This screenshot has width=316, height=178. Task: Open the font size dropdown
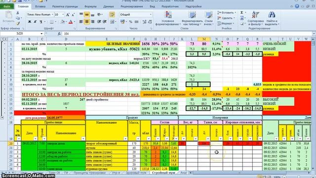click(63, 14)
